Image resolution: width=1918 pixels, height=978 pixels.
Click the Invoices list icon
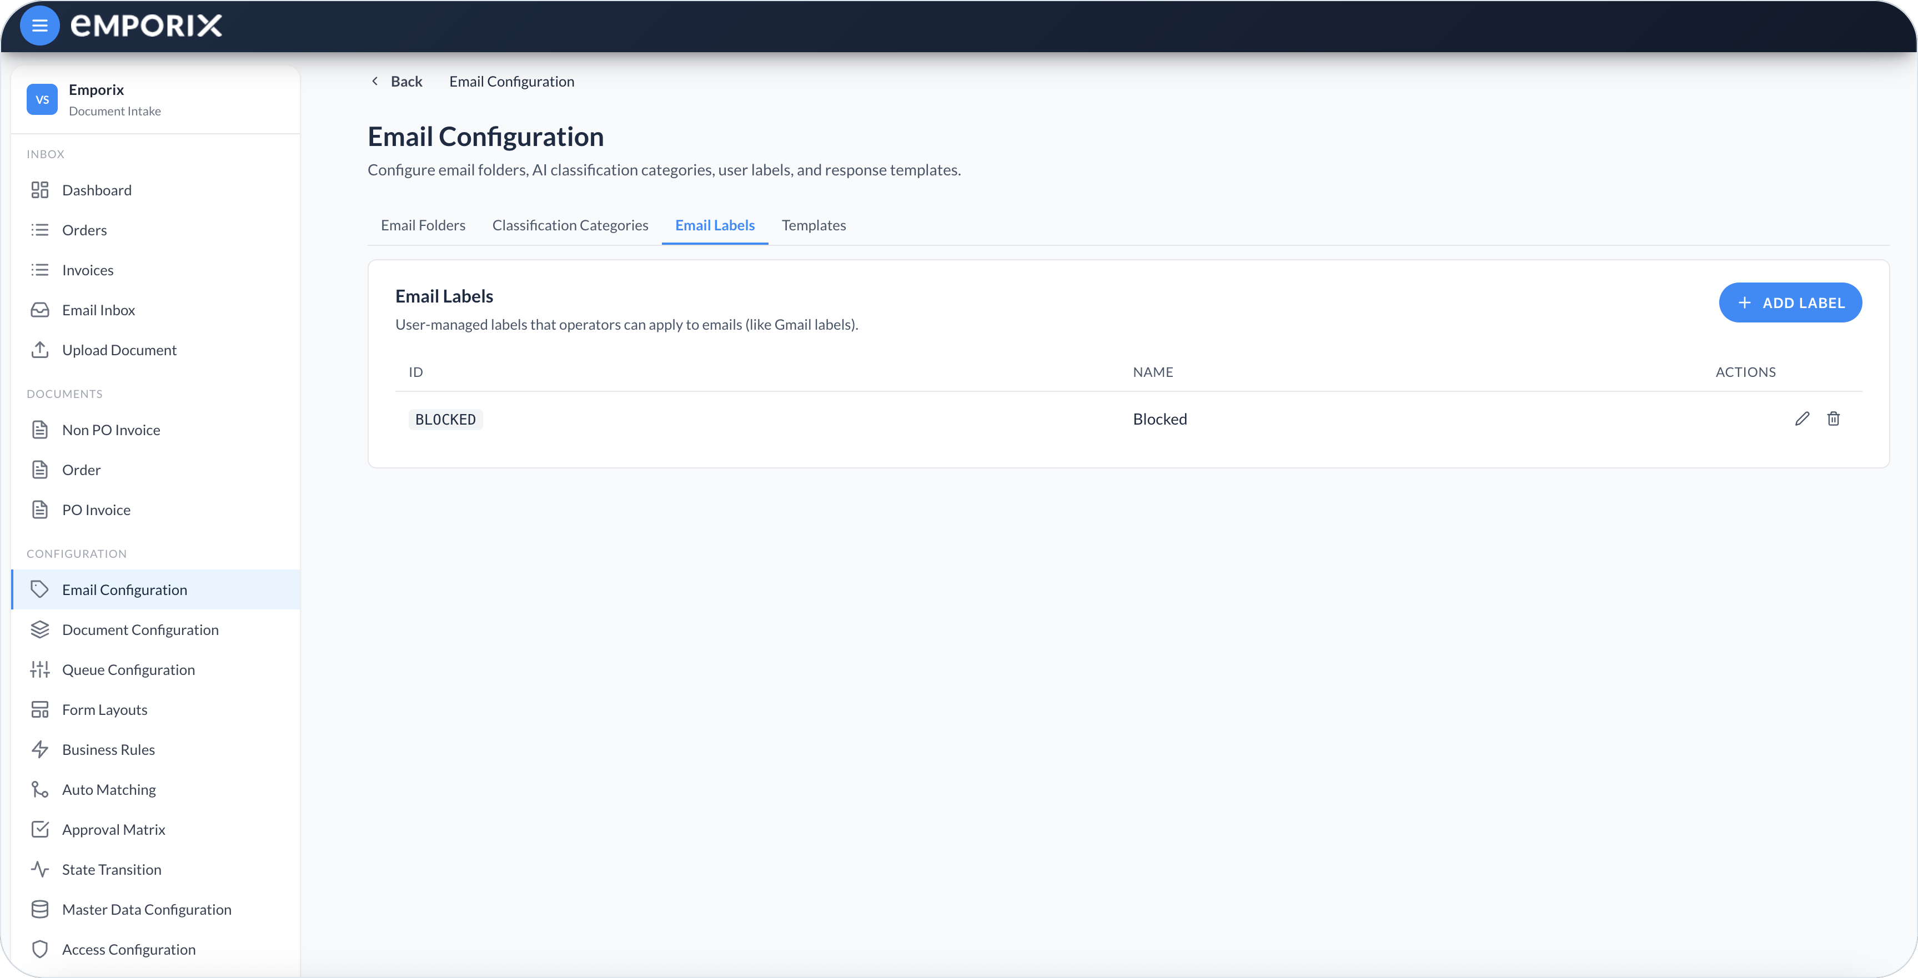39,270
